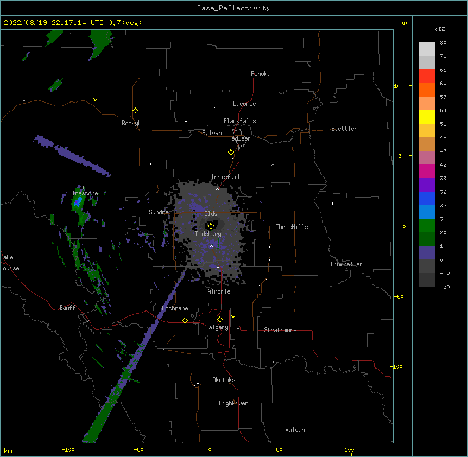Image resolution: width=468 pixels, height=457 pixels.
Task: Click the blue storm core near Limestone
Action: click(78, 202)
